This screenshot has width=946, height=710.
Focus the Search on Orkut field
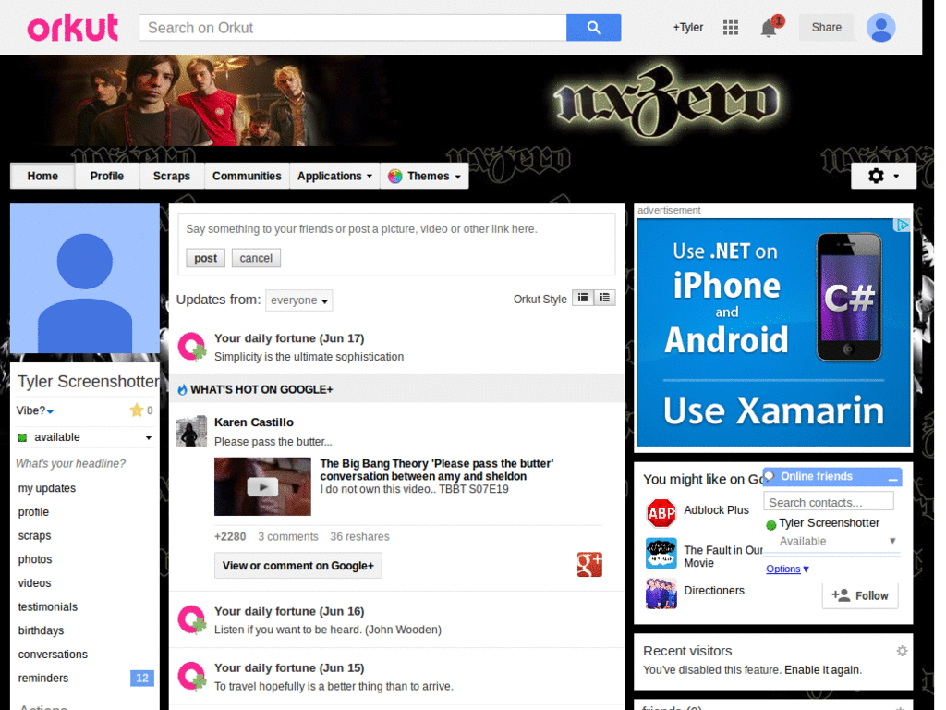click(352, 28)
